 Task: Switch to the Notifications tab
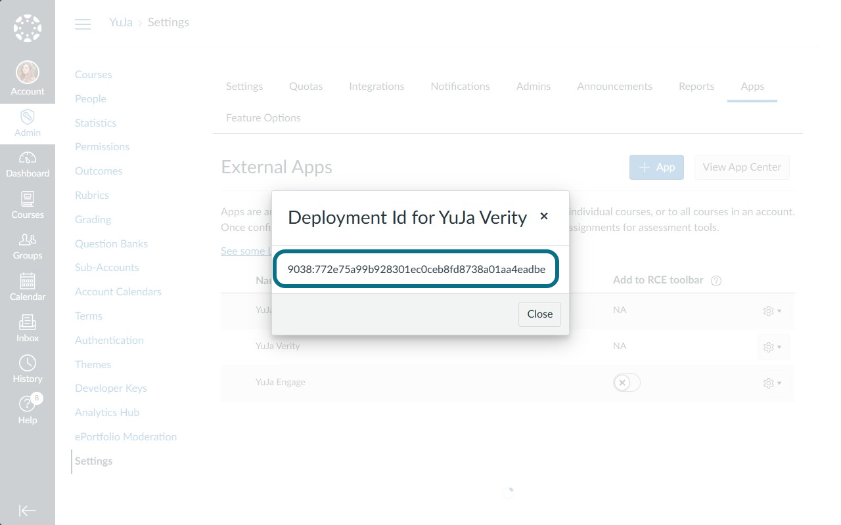coord(460,87)
